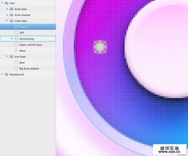Expand the Background group

[2, 74]
